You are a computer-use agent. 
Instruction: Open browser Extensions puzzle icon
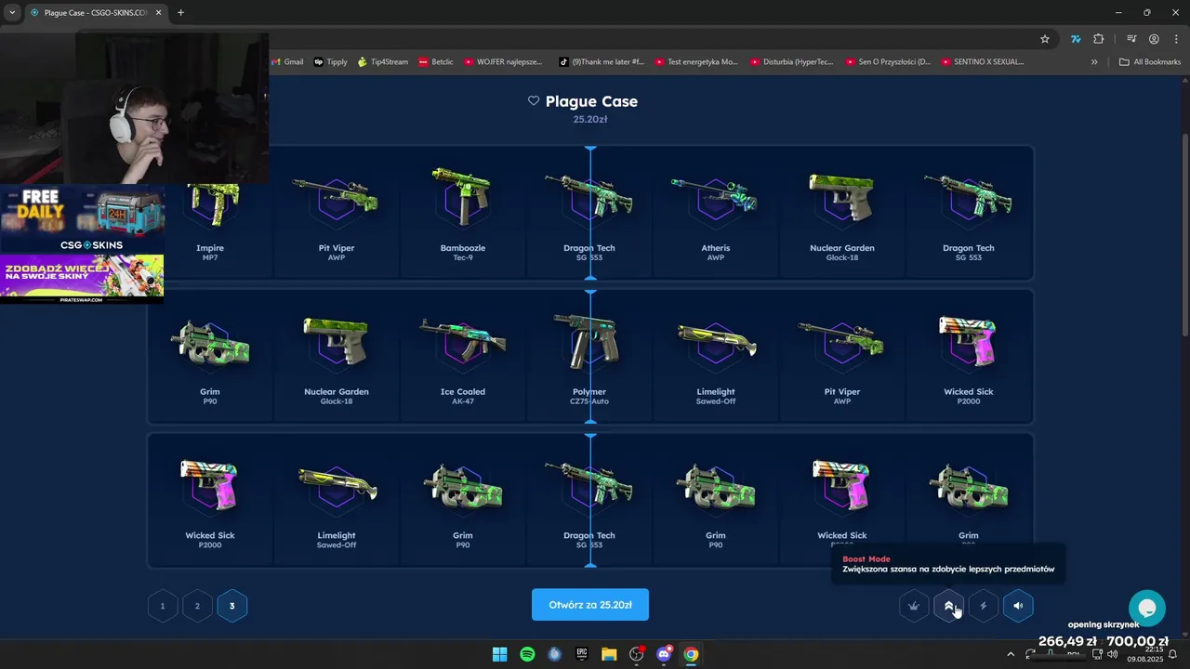pos(1099,39)
